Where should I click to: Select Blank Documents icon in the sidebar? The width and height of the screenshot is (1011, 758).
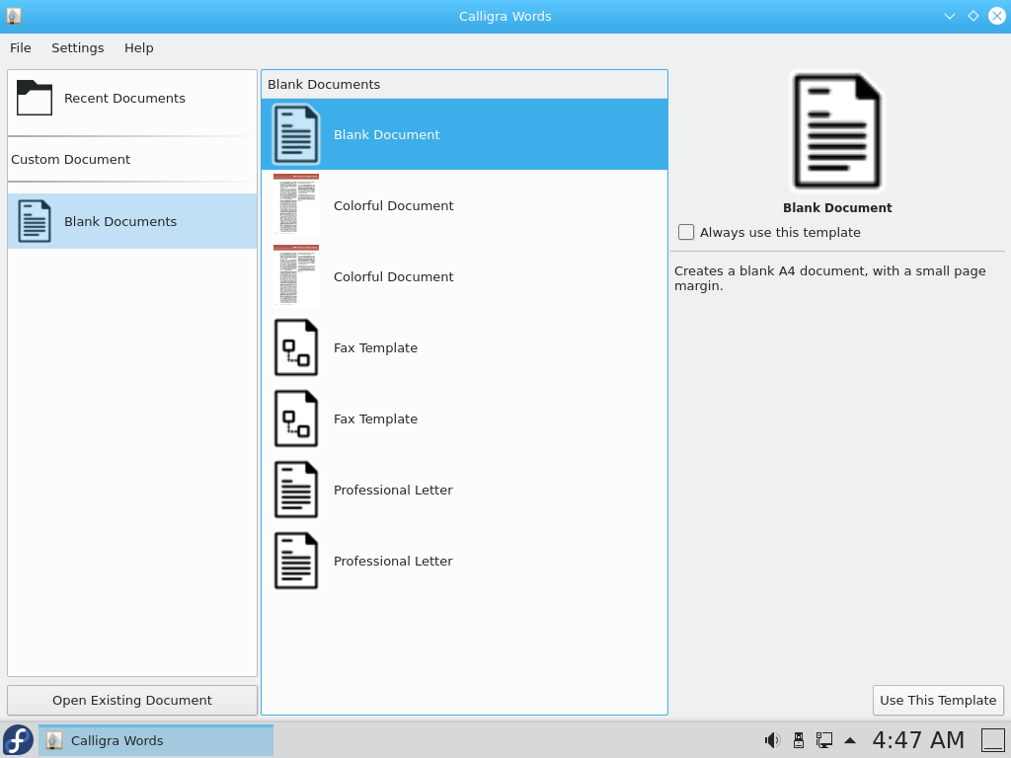click(35, 221)
